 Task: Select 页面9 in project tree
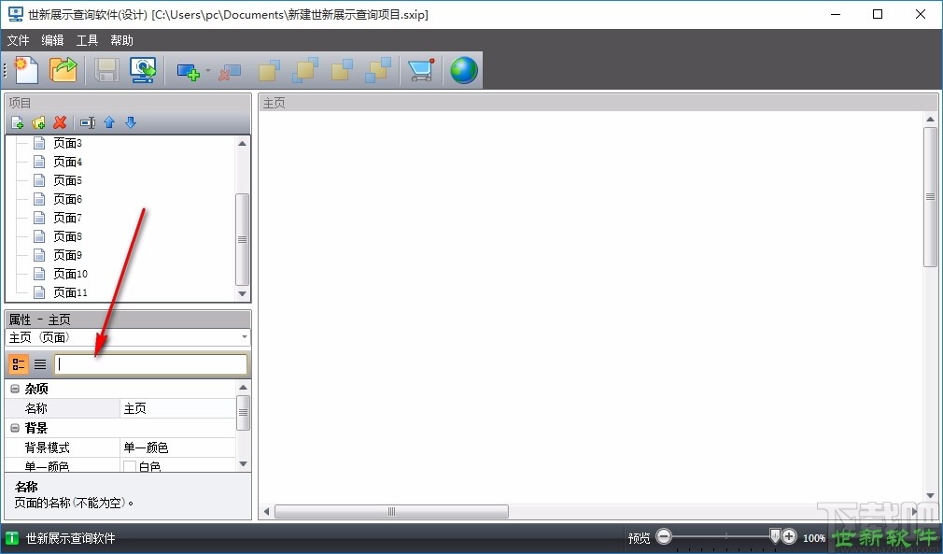[67, 255]
